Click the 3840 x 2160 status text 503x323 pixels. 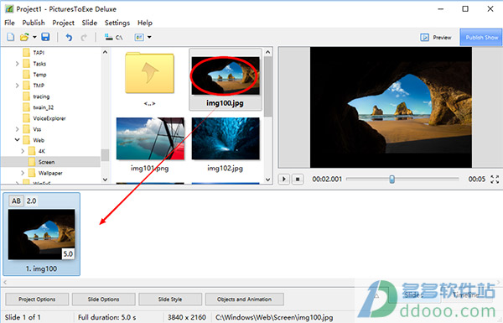click(187, 317)
